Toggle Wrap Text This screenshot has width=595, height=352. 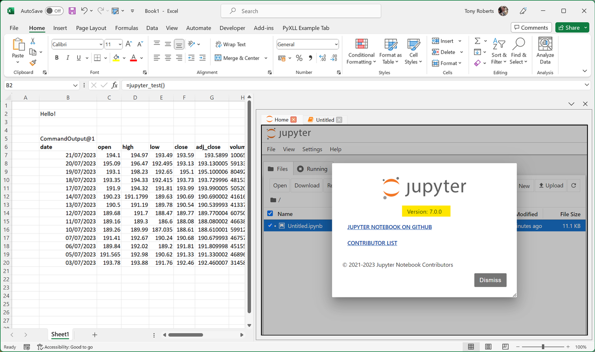click(231, 44)
